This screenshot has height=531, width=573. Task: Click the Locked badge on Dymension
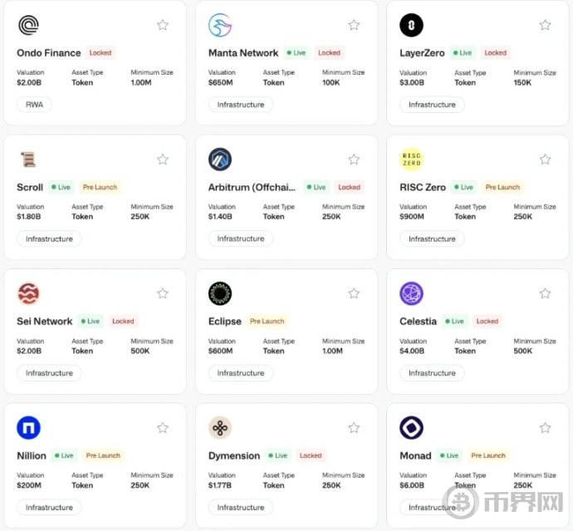(311, 455)
